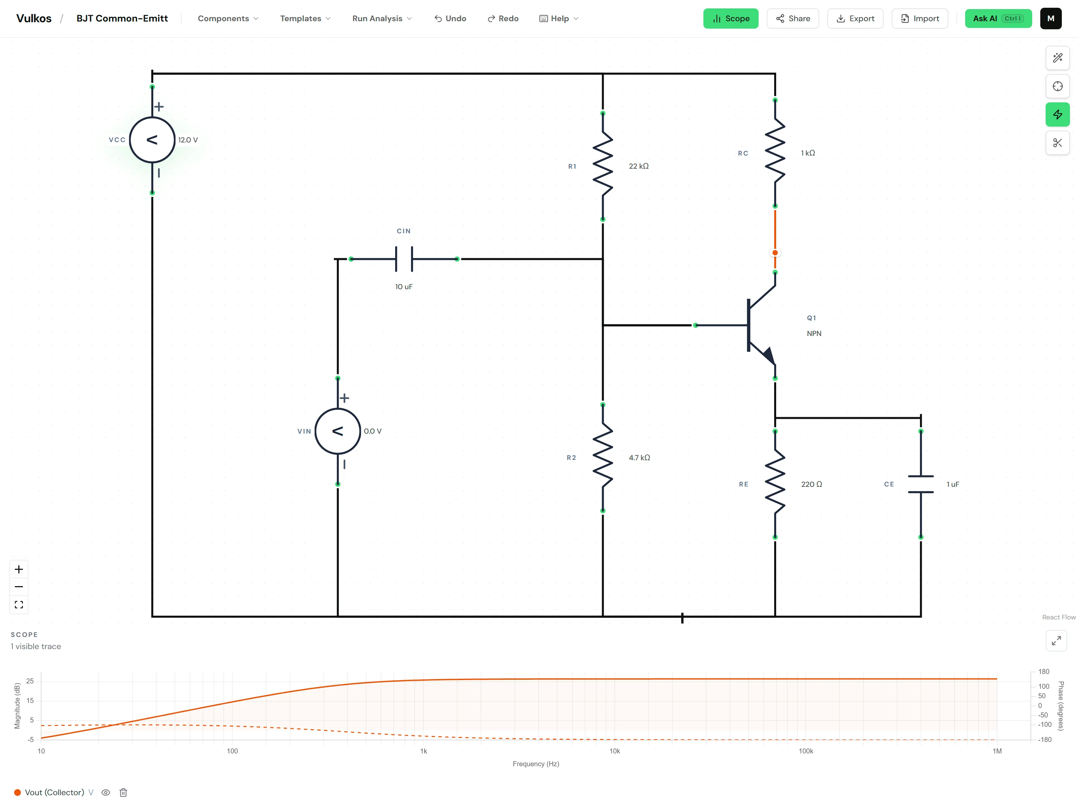The image size is (1078, 808).
Task: Open Ask AI assistant
Action: tap(998, 19)
